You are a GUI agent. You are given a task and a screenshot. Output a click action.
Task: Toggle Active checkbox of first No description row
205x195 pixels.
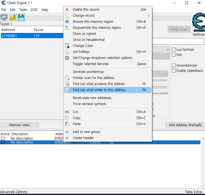point(3,139)
